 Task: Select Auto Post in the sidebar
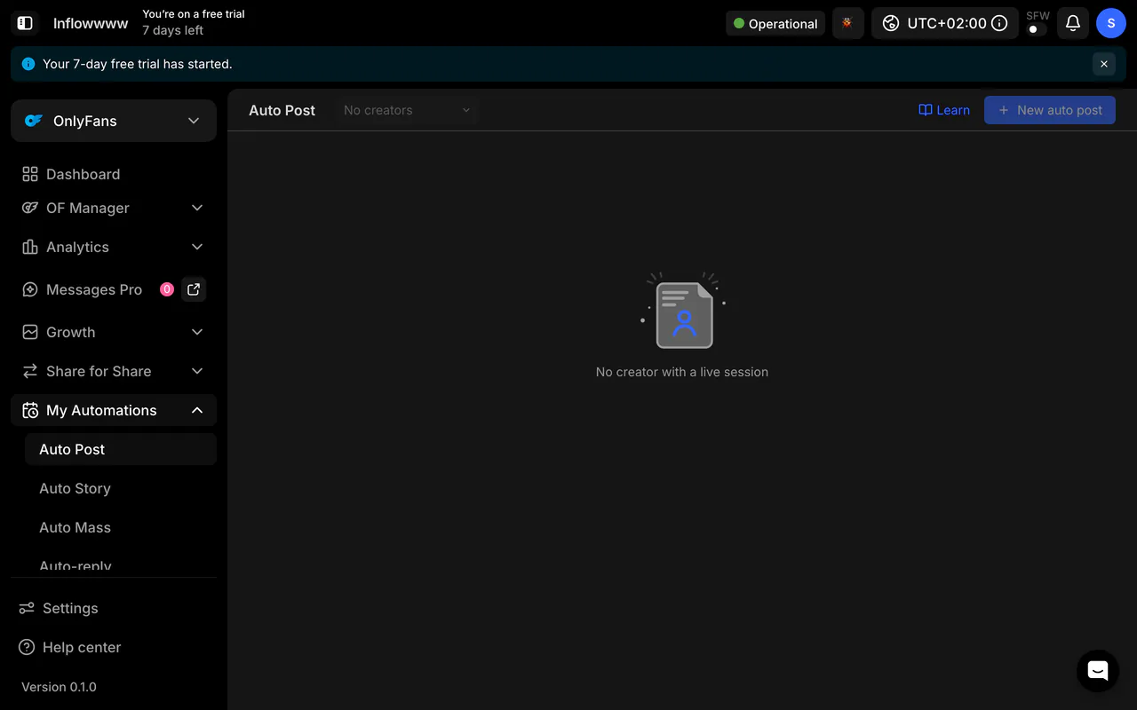pyautogui.click(x=121, y=449)
